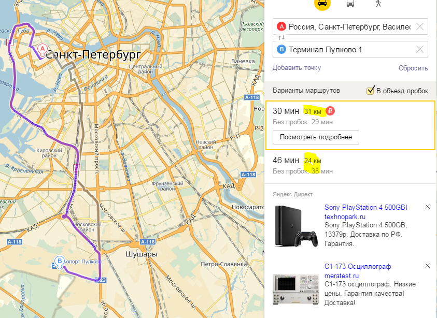Close the Sony PlayStation ad
Viewport: 437px width, 318px height.
pos(428,207)
